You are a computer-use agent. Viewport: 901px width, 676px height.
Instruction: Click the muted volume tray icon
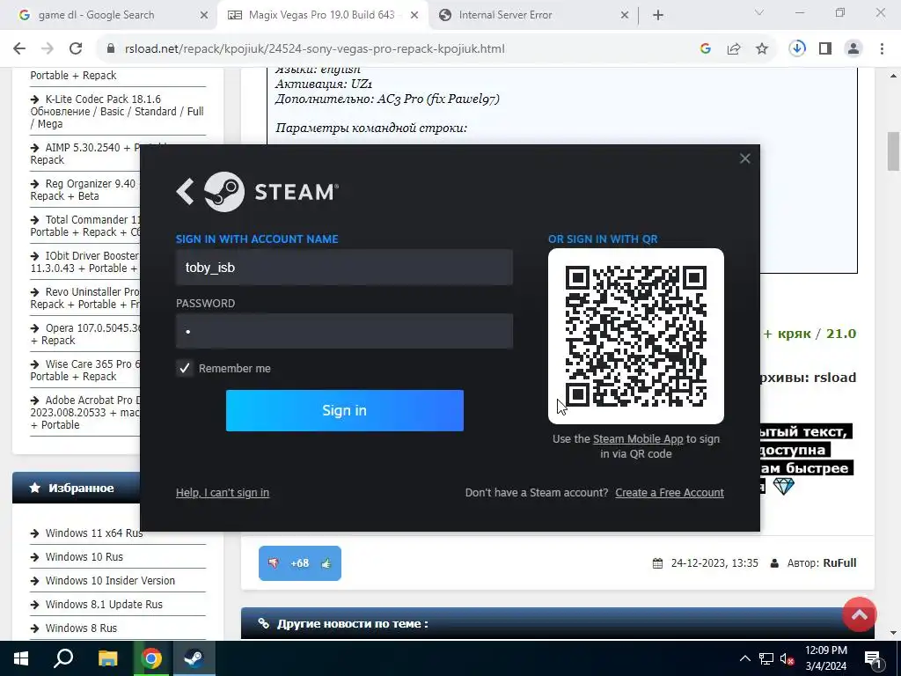pyautogui.click(x=787, y=658)
